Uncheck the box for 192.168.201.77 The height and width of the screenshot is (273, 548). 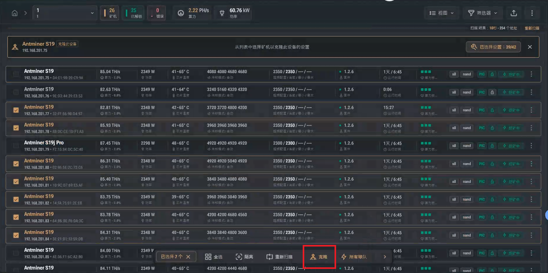pos(16,110)
